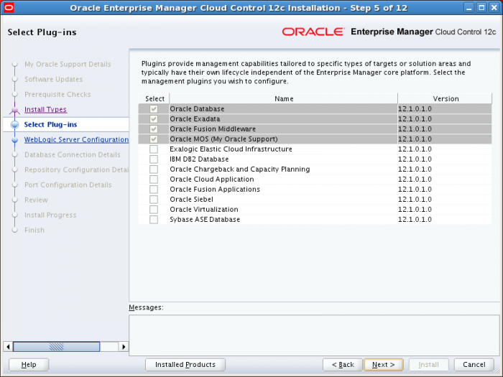Click the WebLogic Server Configuration step bullet
The image size is (503, 377).
[15, 140]
